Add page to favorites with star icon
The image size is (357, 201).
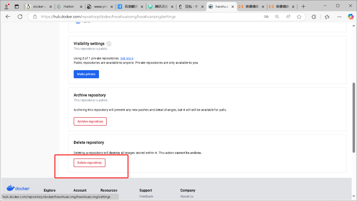click(299, 17)
